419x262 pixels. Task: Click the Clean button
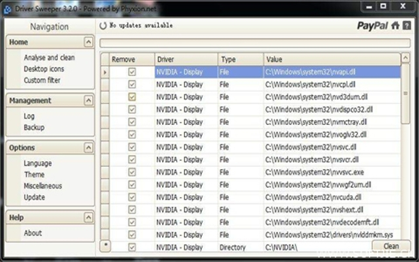[391, 246]
